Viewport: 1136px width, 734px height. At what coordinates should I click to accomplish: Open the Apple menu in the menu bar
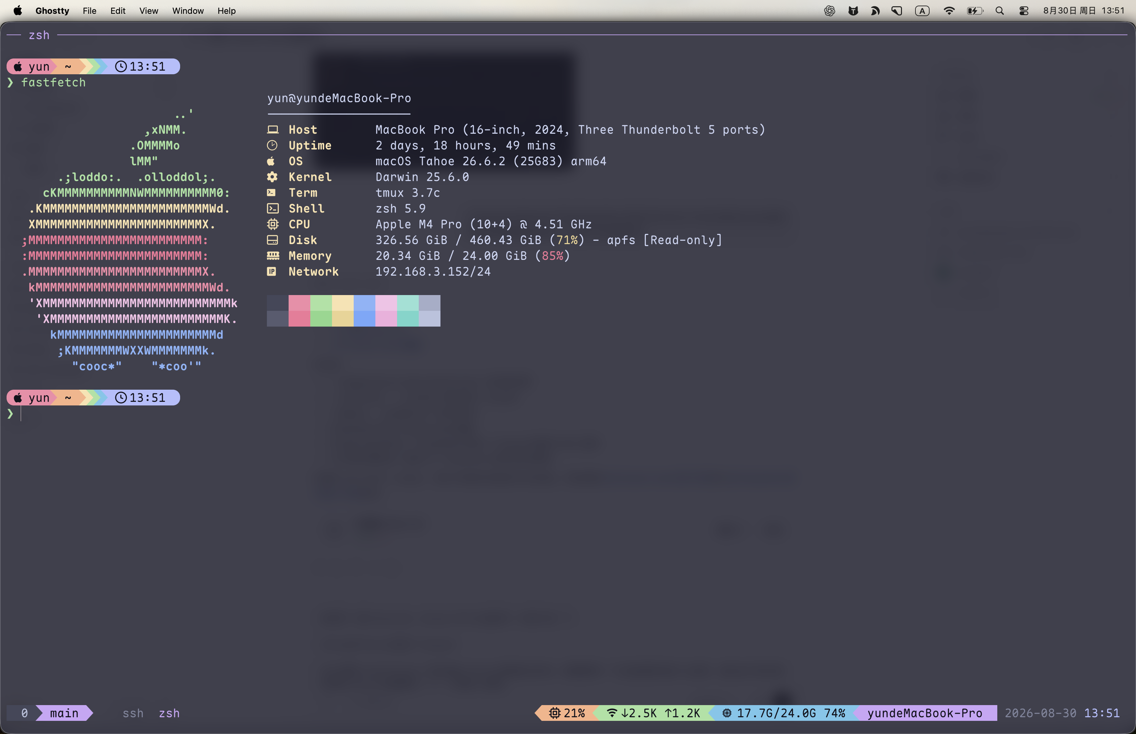click(x=18, y=11)
